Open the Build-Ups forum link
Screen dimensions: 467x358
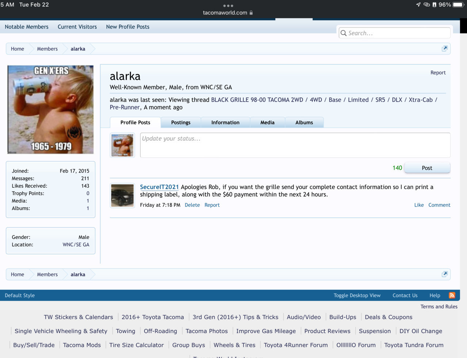click(x=343, y=317)
